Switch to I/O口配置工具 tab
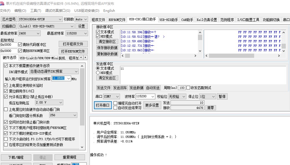Image resolution: width=290 pixels, height=165 pixels. [x=248, y=19]
